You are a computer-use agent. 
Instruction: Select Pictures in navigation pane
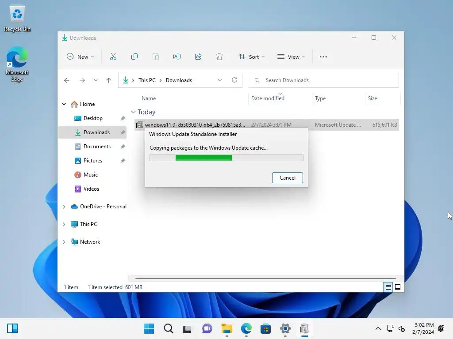93,161
